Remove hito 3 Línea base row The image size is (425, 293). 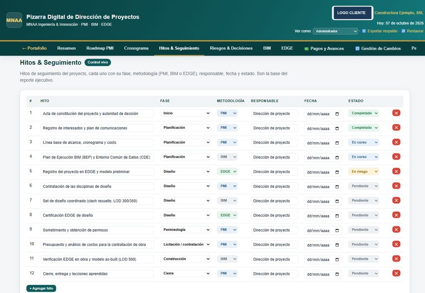pos(396,142)
